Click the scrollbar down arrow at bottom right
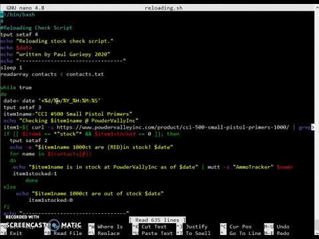 click(x=316, y=233)
